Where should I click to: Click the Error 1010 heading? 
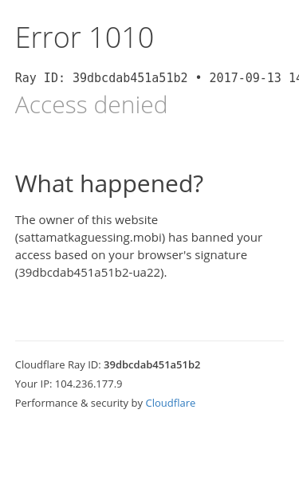pyautogui.click(x=85, y=37)
